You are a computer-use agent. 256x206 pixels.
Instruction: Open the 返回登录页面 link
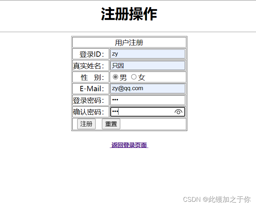pyautogui.click(x=129, y=145)
